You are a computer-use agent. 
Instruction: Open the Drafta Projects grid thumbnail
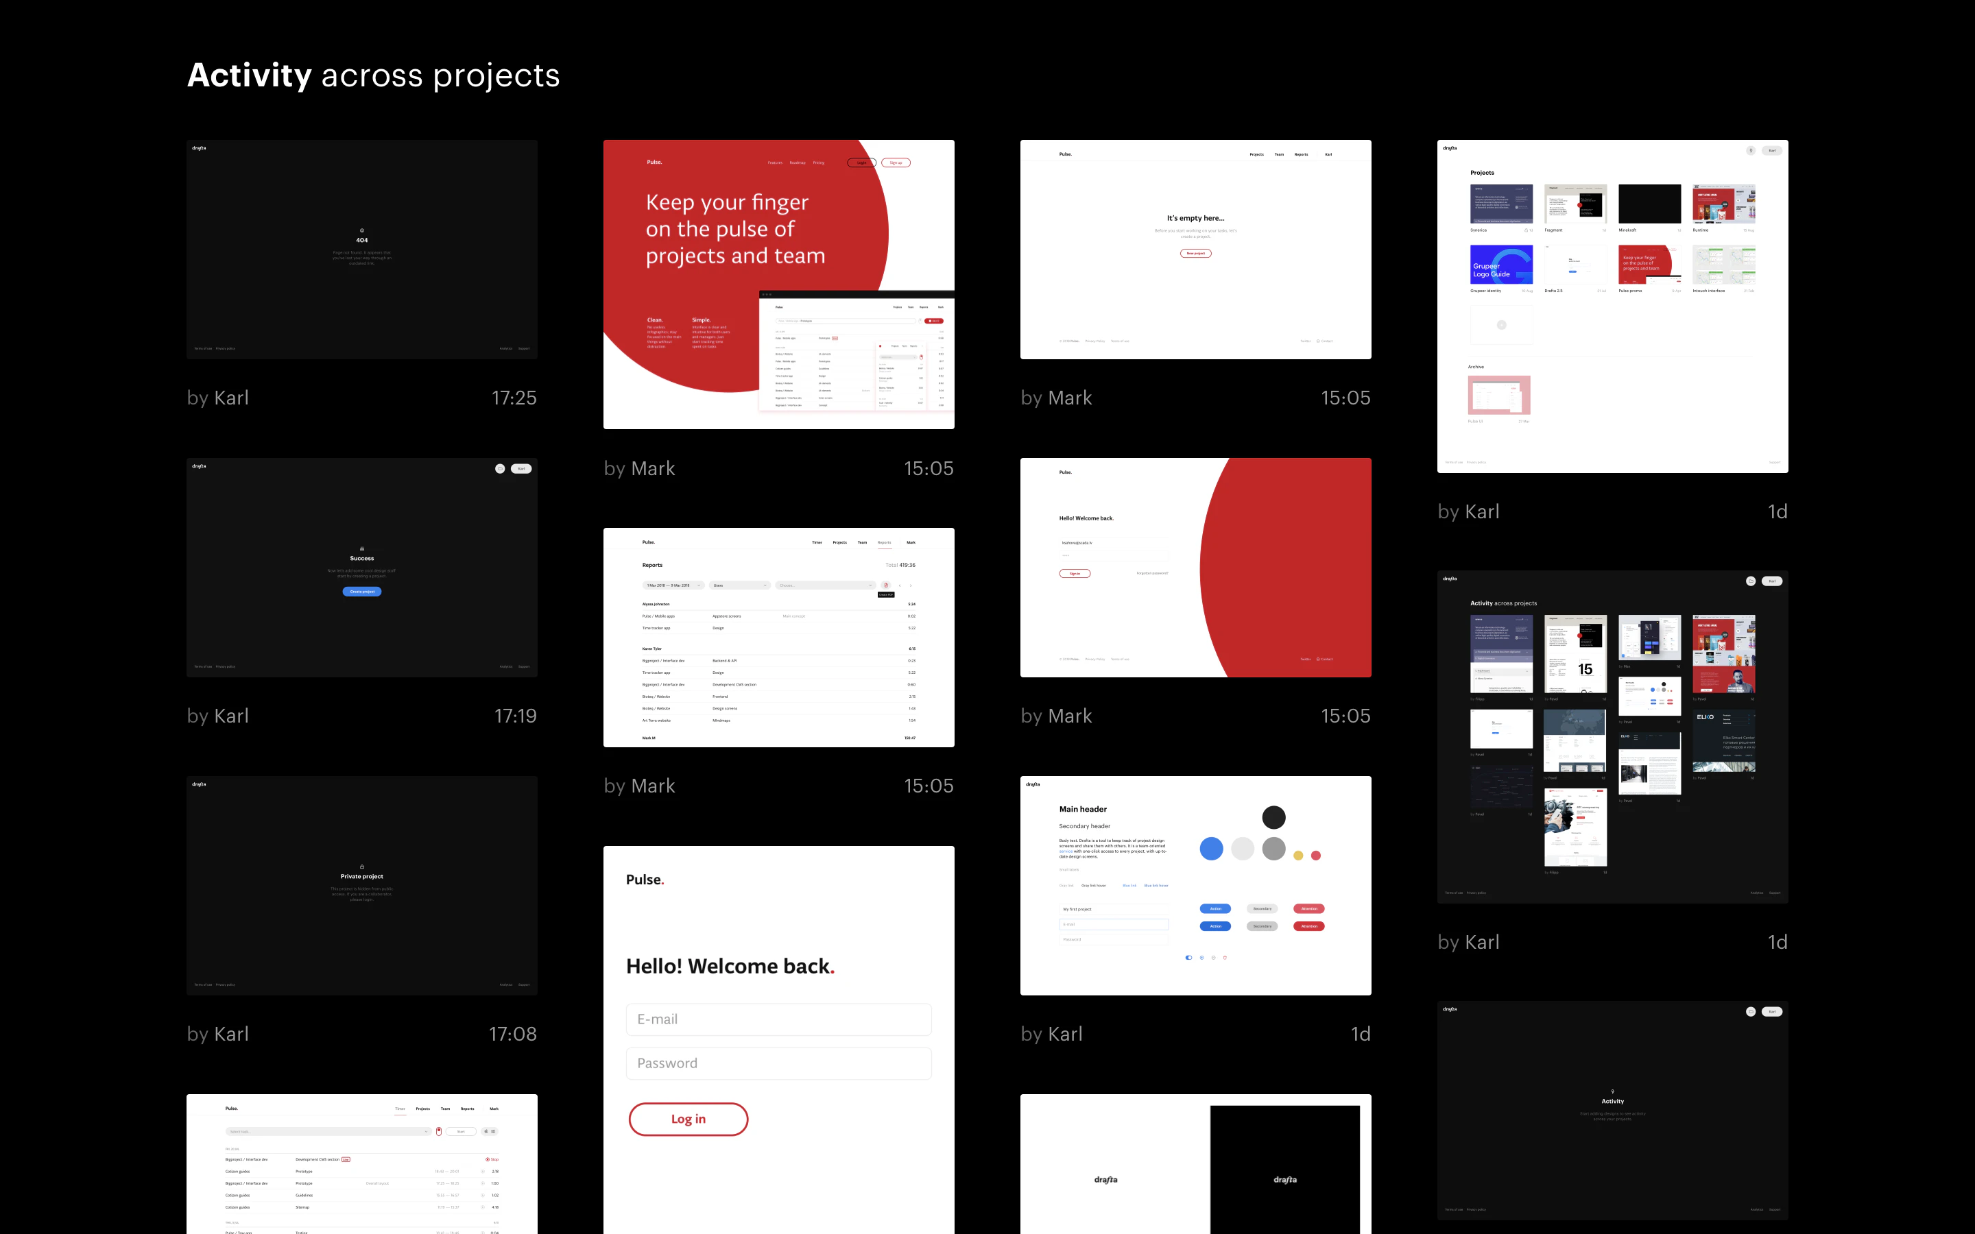pos(1612,306)
